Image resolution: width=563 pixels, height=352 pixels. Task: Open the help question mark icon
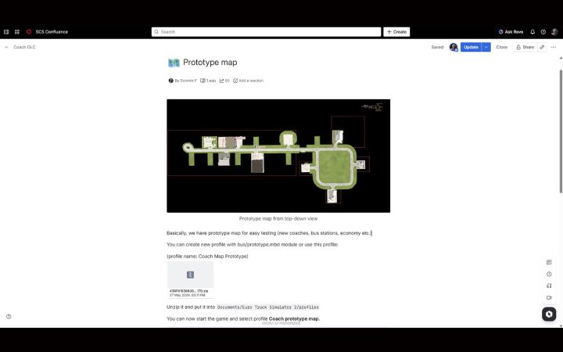543,32
